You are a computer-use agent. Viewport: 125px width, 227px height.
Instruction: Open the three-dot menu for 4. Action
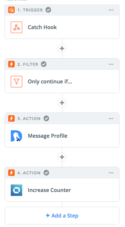[x=111, y=173]
